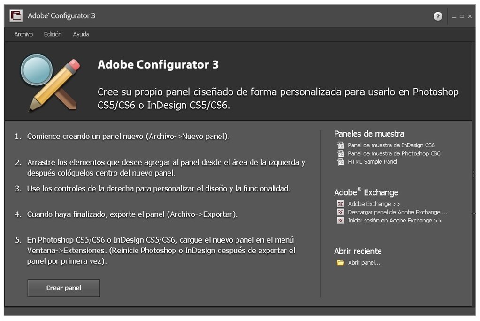Click the Photoshop CS6 sample panel file icon
Image resolution: width=480 pixels, height=321 pixels.
click(x=340, y=153)
